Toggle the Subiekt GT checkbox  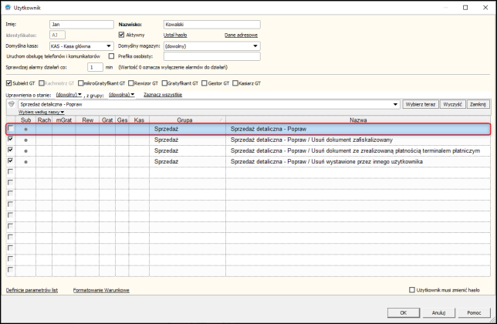(9, 83)
